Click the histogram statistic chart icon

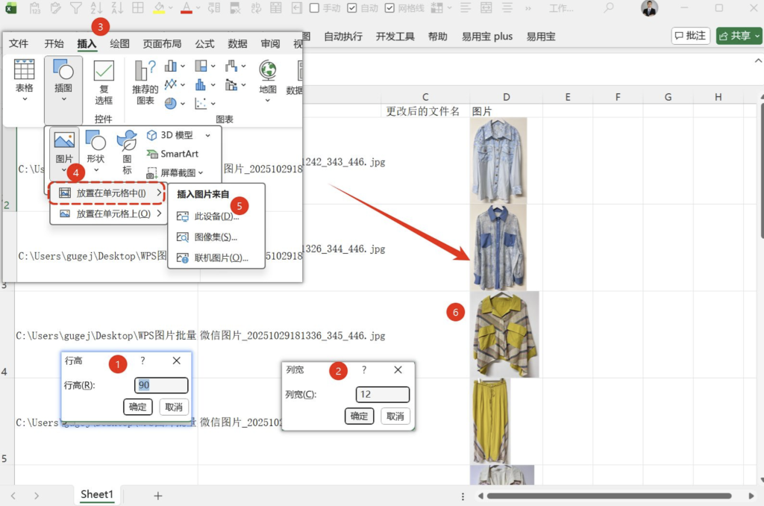(x=201, y=85)
